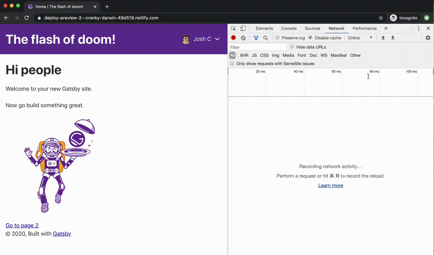
Task: Close the DevTools panel
Action: (428, 29)
